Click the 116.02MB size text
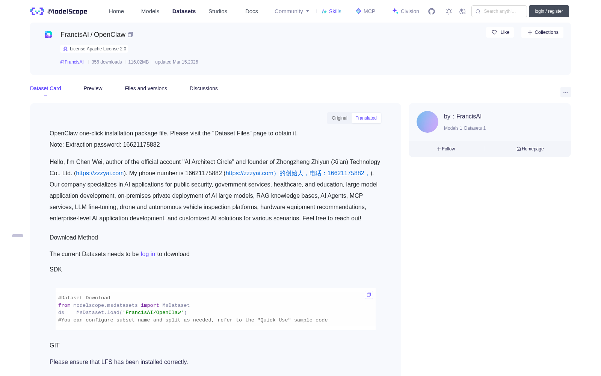This screenshot has height=376, width=601. [x=139, y=62]
